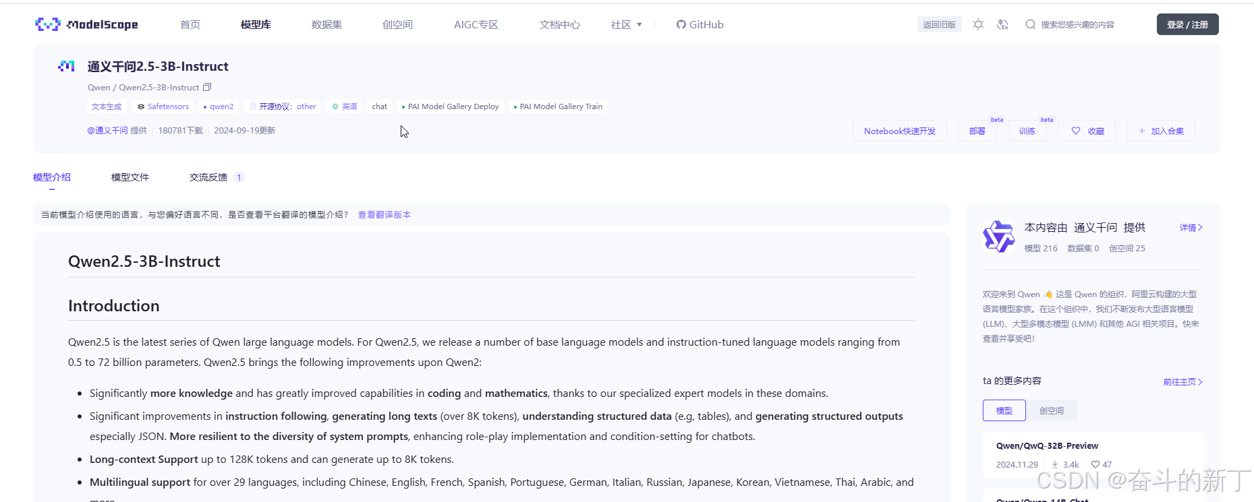
Task: Copy model ID Qwen2.5-3B-Instruct icon
Action: point(208,87)
